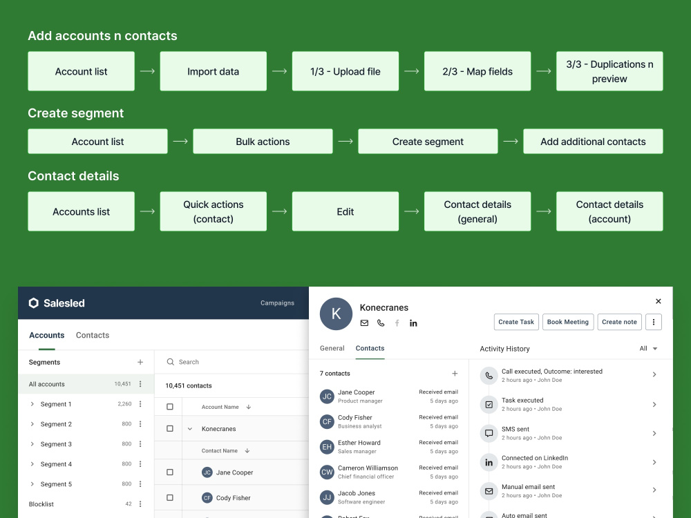Check the Cody Fisher row checkbox
The image size is (691, 518).
point(170,498)
